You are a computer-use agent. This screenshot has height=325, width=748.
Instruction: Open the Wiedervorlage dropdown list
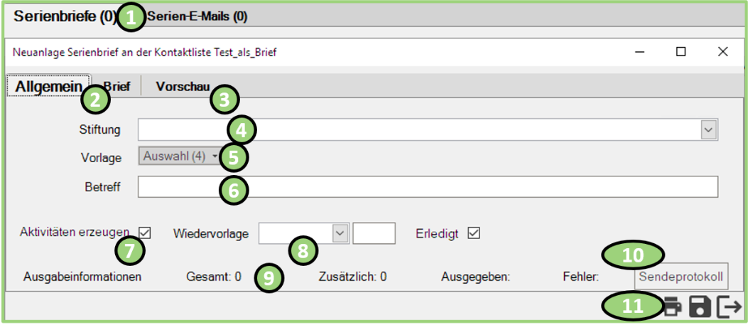[340, 233]
